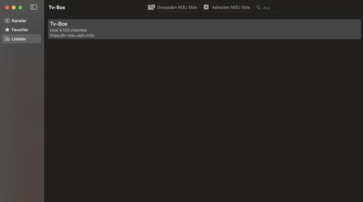Maximize the window using the green button

point(20,7)
